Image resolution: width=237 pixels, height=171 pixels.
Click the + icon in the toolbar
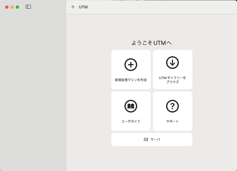point(73,7)
